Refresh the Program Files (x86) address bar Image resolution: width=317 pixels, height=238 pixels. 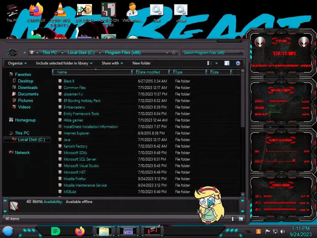[x=174, y=53]
